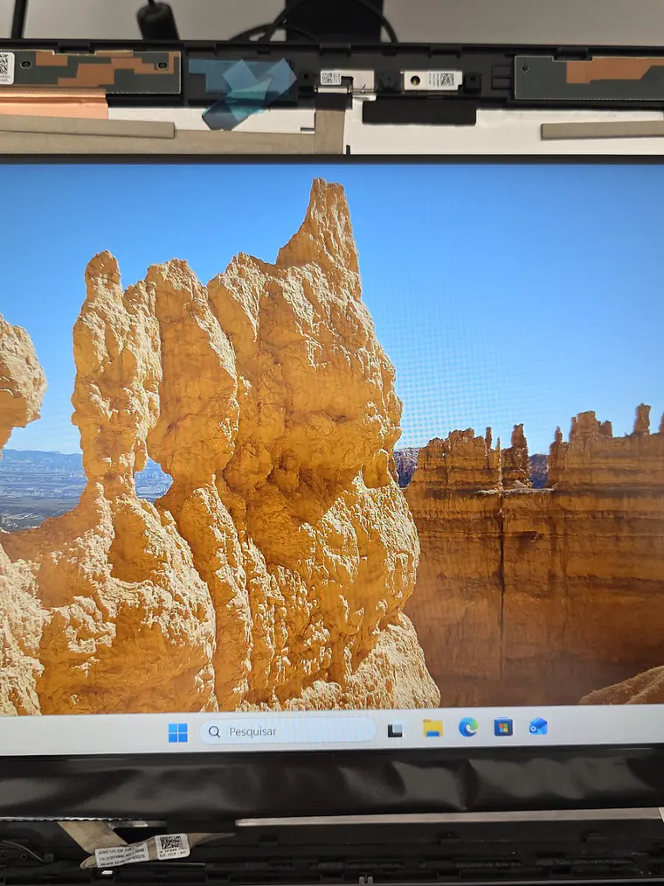Open Microsoft Store app
The image size is (664, 886).
(x=503, y=726)
